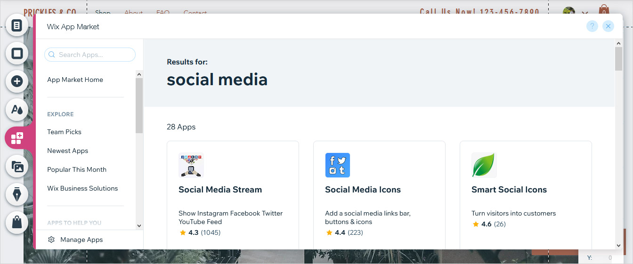Open the Smart Social Icons app title
Screen dimensions: 633x264
coord(509,190)
